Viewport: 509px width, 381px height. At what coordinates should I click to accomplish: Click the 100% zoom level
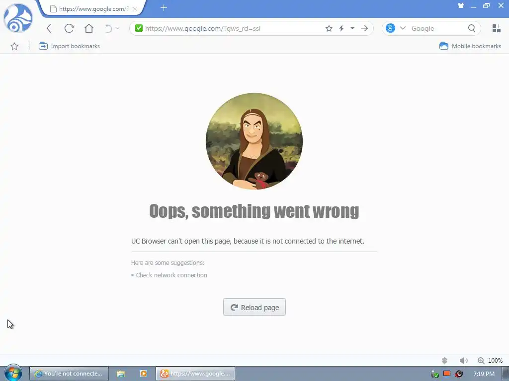[x=495, y=360]
